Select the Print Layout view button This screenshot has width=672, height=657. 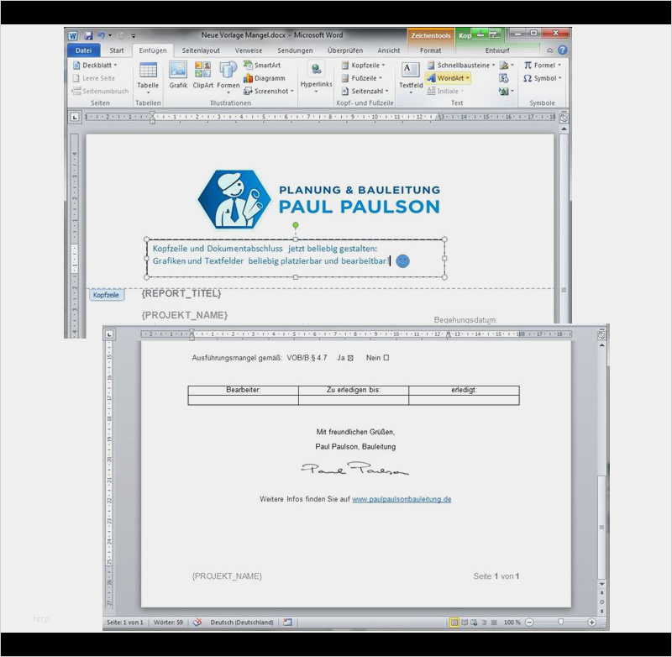pyautogui.click(x=454, y=623)
